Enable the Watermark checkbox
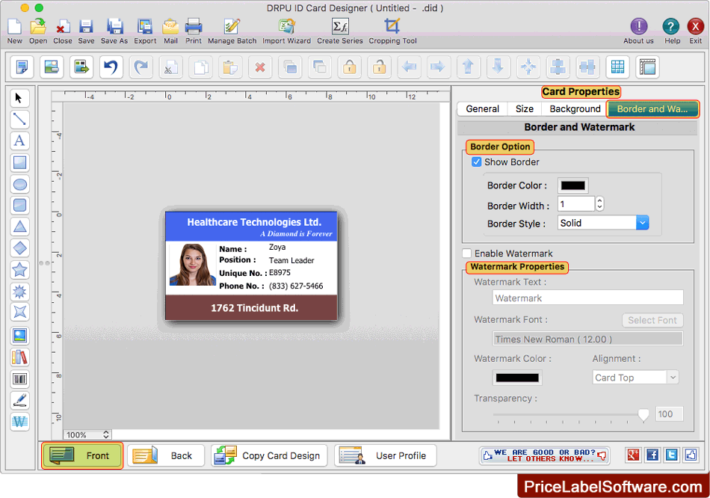Viewport: 710px width, 498px height. tap(467, 253)
